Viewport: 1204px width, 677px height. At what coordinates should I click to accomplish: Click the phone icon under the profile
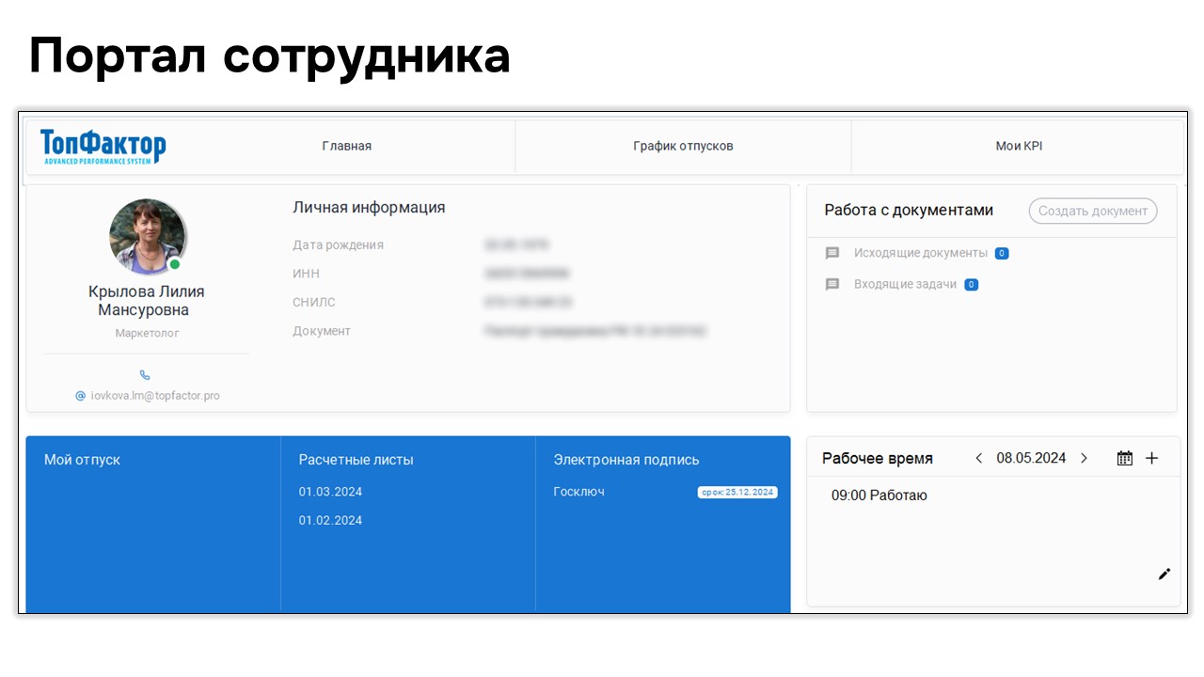(x=145, y=375)
